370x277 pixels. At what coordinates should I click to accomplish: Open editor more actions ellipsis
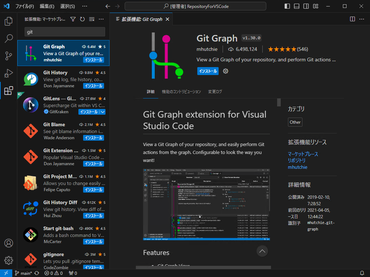coord(361,19)
